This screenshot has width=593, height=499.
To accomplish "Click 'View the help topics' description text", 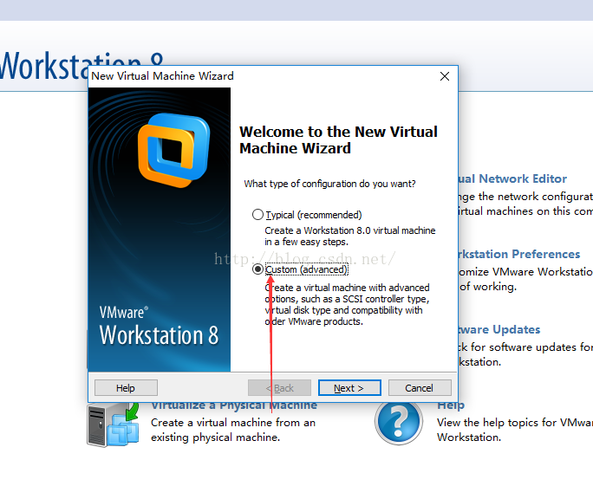I will click(x=515, y=430).
